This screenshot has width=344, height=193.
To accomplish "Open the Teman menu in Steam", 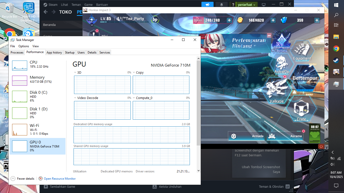I will [x=76, y=5].
